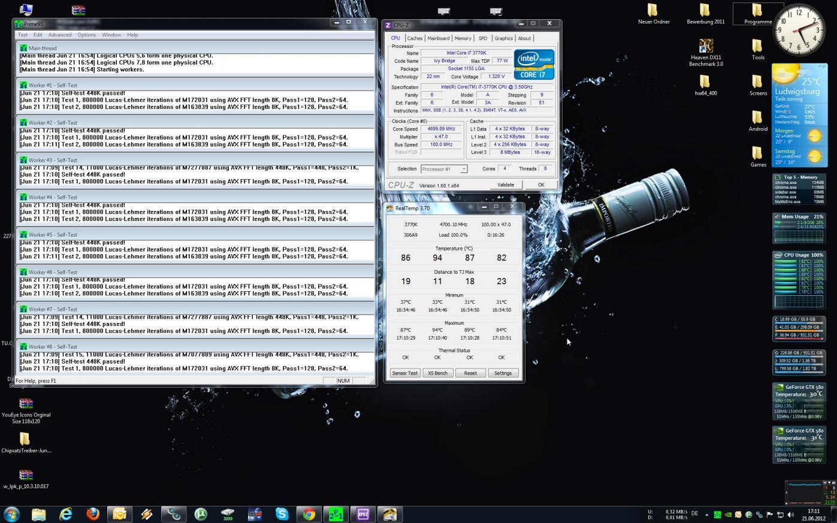Screen dimensions: 837x523
Task: Click the analog clock gadget
Action: [799, 29]
